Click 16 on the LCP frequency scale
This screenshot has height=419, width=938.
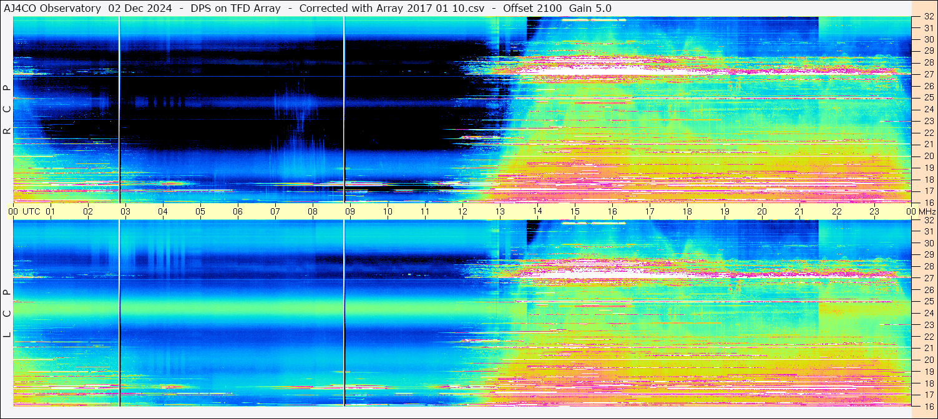(x=929, y=406)
